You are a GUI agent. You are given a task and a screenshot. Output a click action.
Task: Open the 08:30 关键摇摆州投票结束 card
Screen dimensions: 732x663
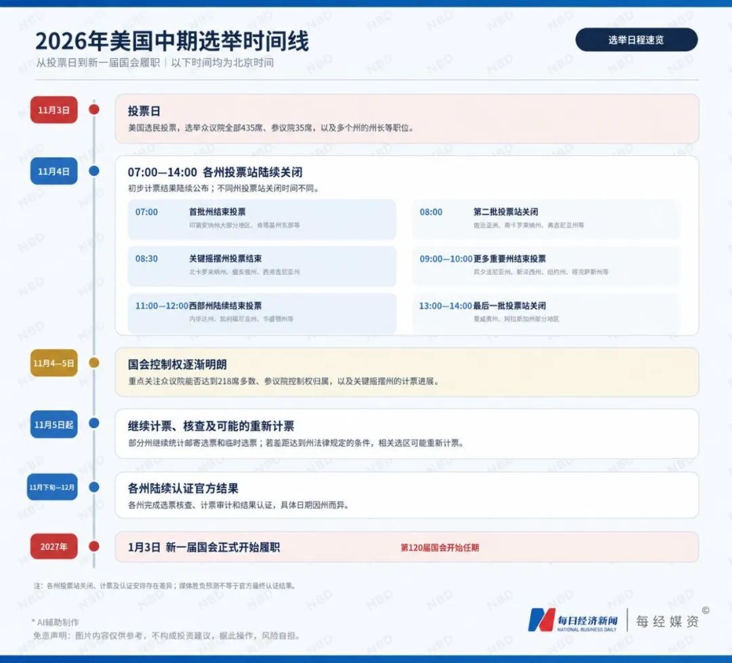(x=262, y=266)
